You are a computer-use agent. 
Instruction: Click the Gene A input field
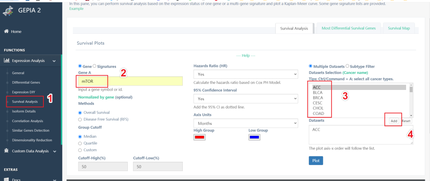pyautogui.click(x=130, y=81)
